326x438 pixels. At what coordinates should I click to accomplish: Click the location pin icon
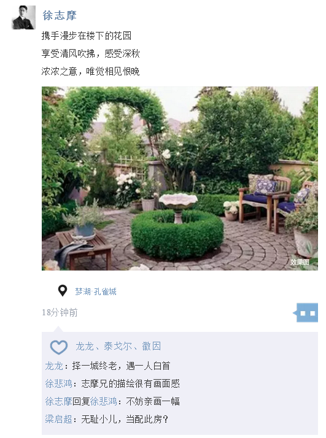tap(63, 291)
